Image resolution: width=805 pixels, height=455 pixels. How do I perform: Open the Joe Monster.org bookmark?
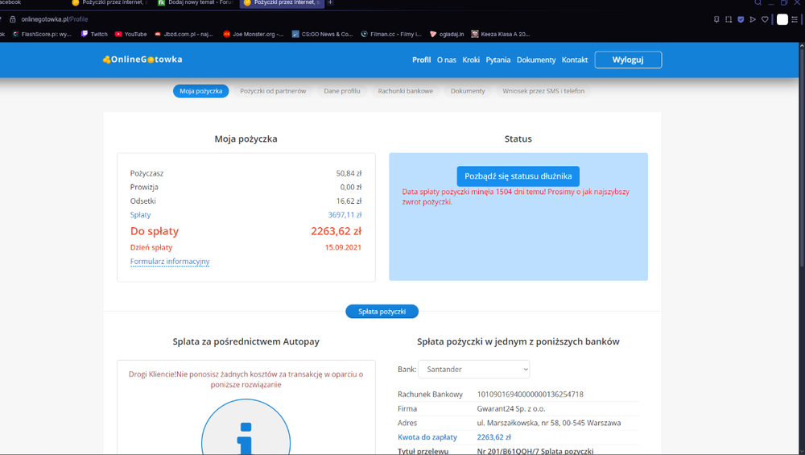(x=253, y=35)
